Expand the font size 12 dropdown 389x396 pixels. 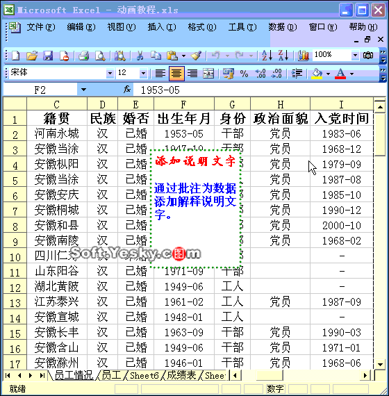tap(143, 74)
